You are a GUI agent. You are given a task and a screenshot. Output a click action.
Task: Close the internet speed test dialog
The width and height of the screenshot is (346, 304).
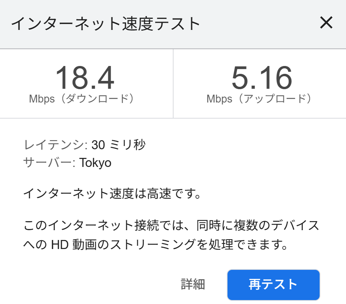[x=326, y=22]
